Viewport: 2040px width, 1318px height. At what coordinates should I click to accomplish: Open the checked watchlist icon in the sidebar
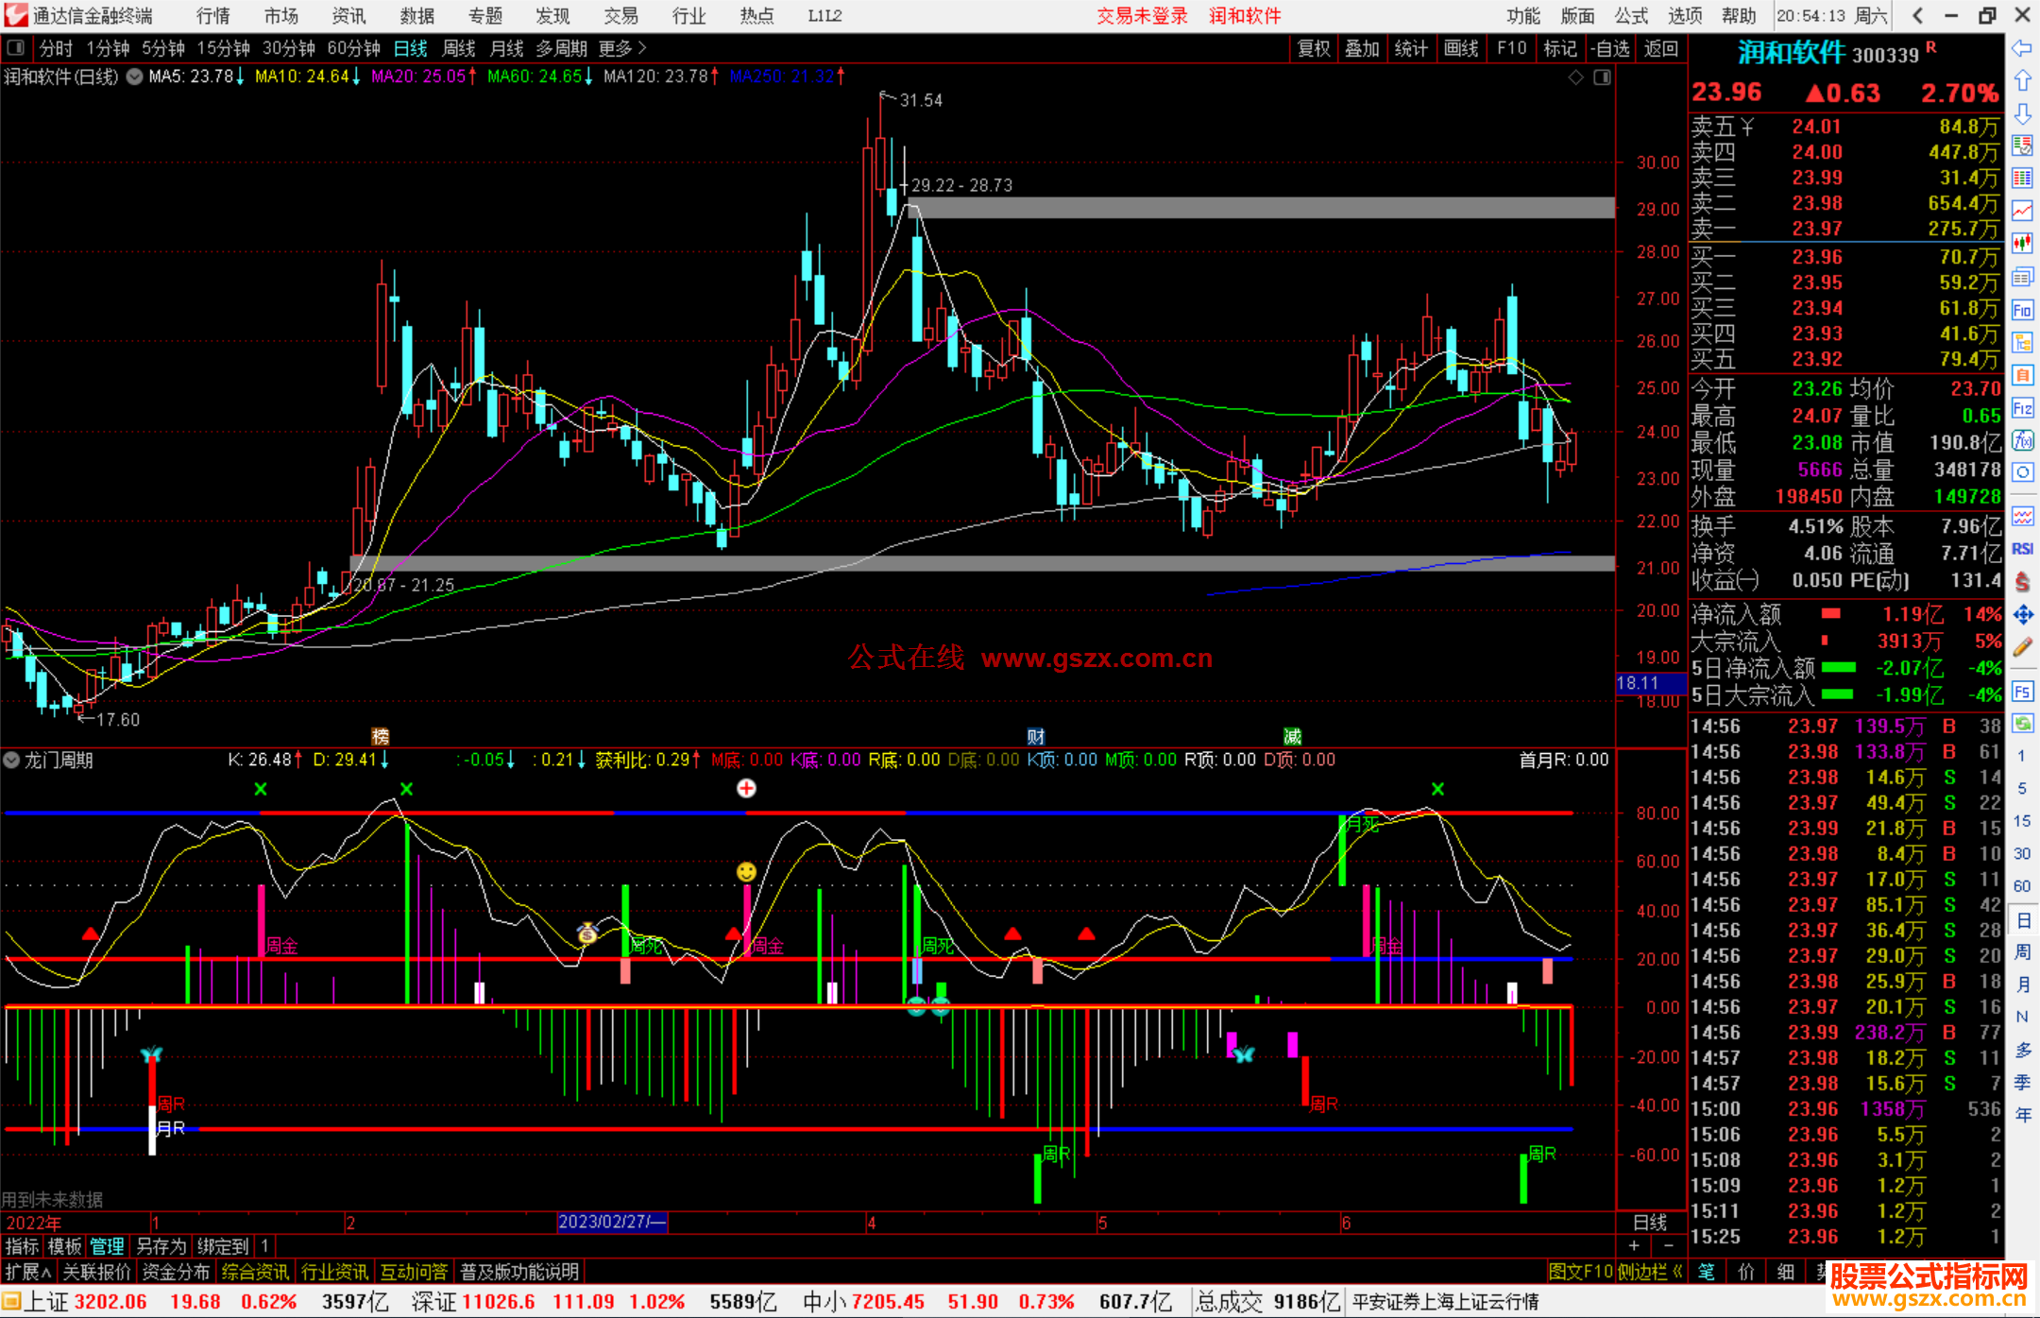[2022, 145]
